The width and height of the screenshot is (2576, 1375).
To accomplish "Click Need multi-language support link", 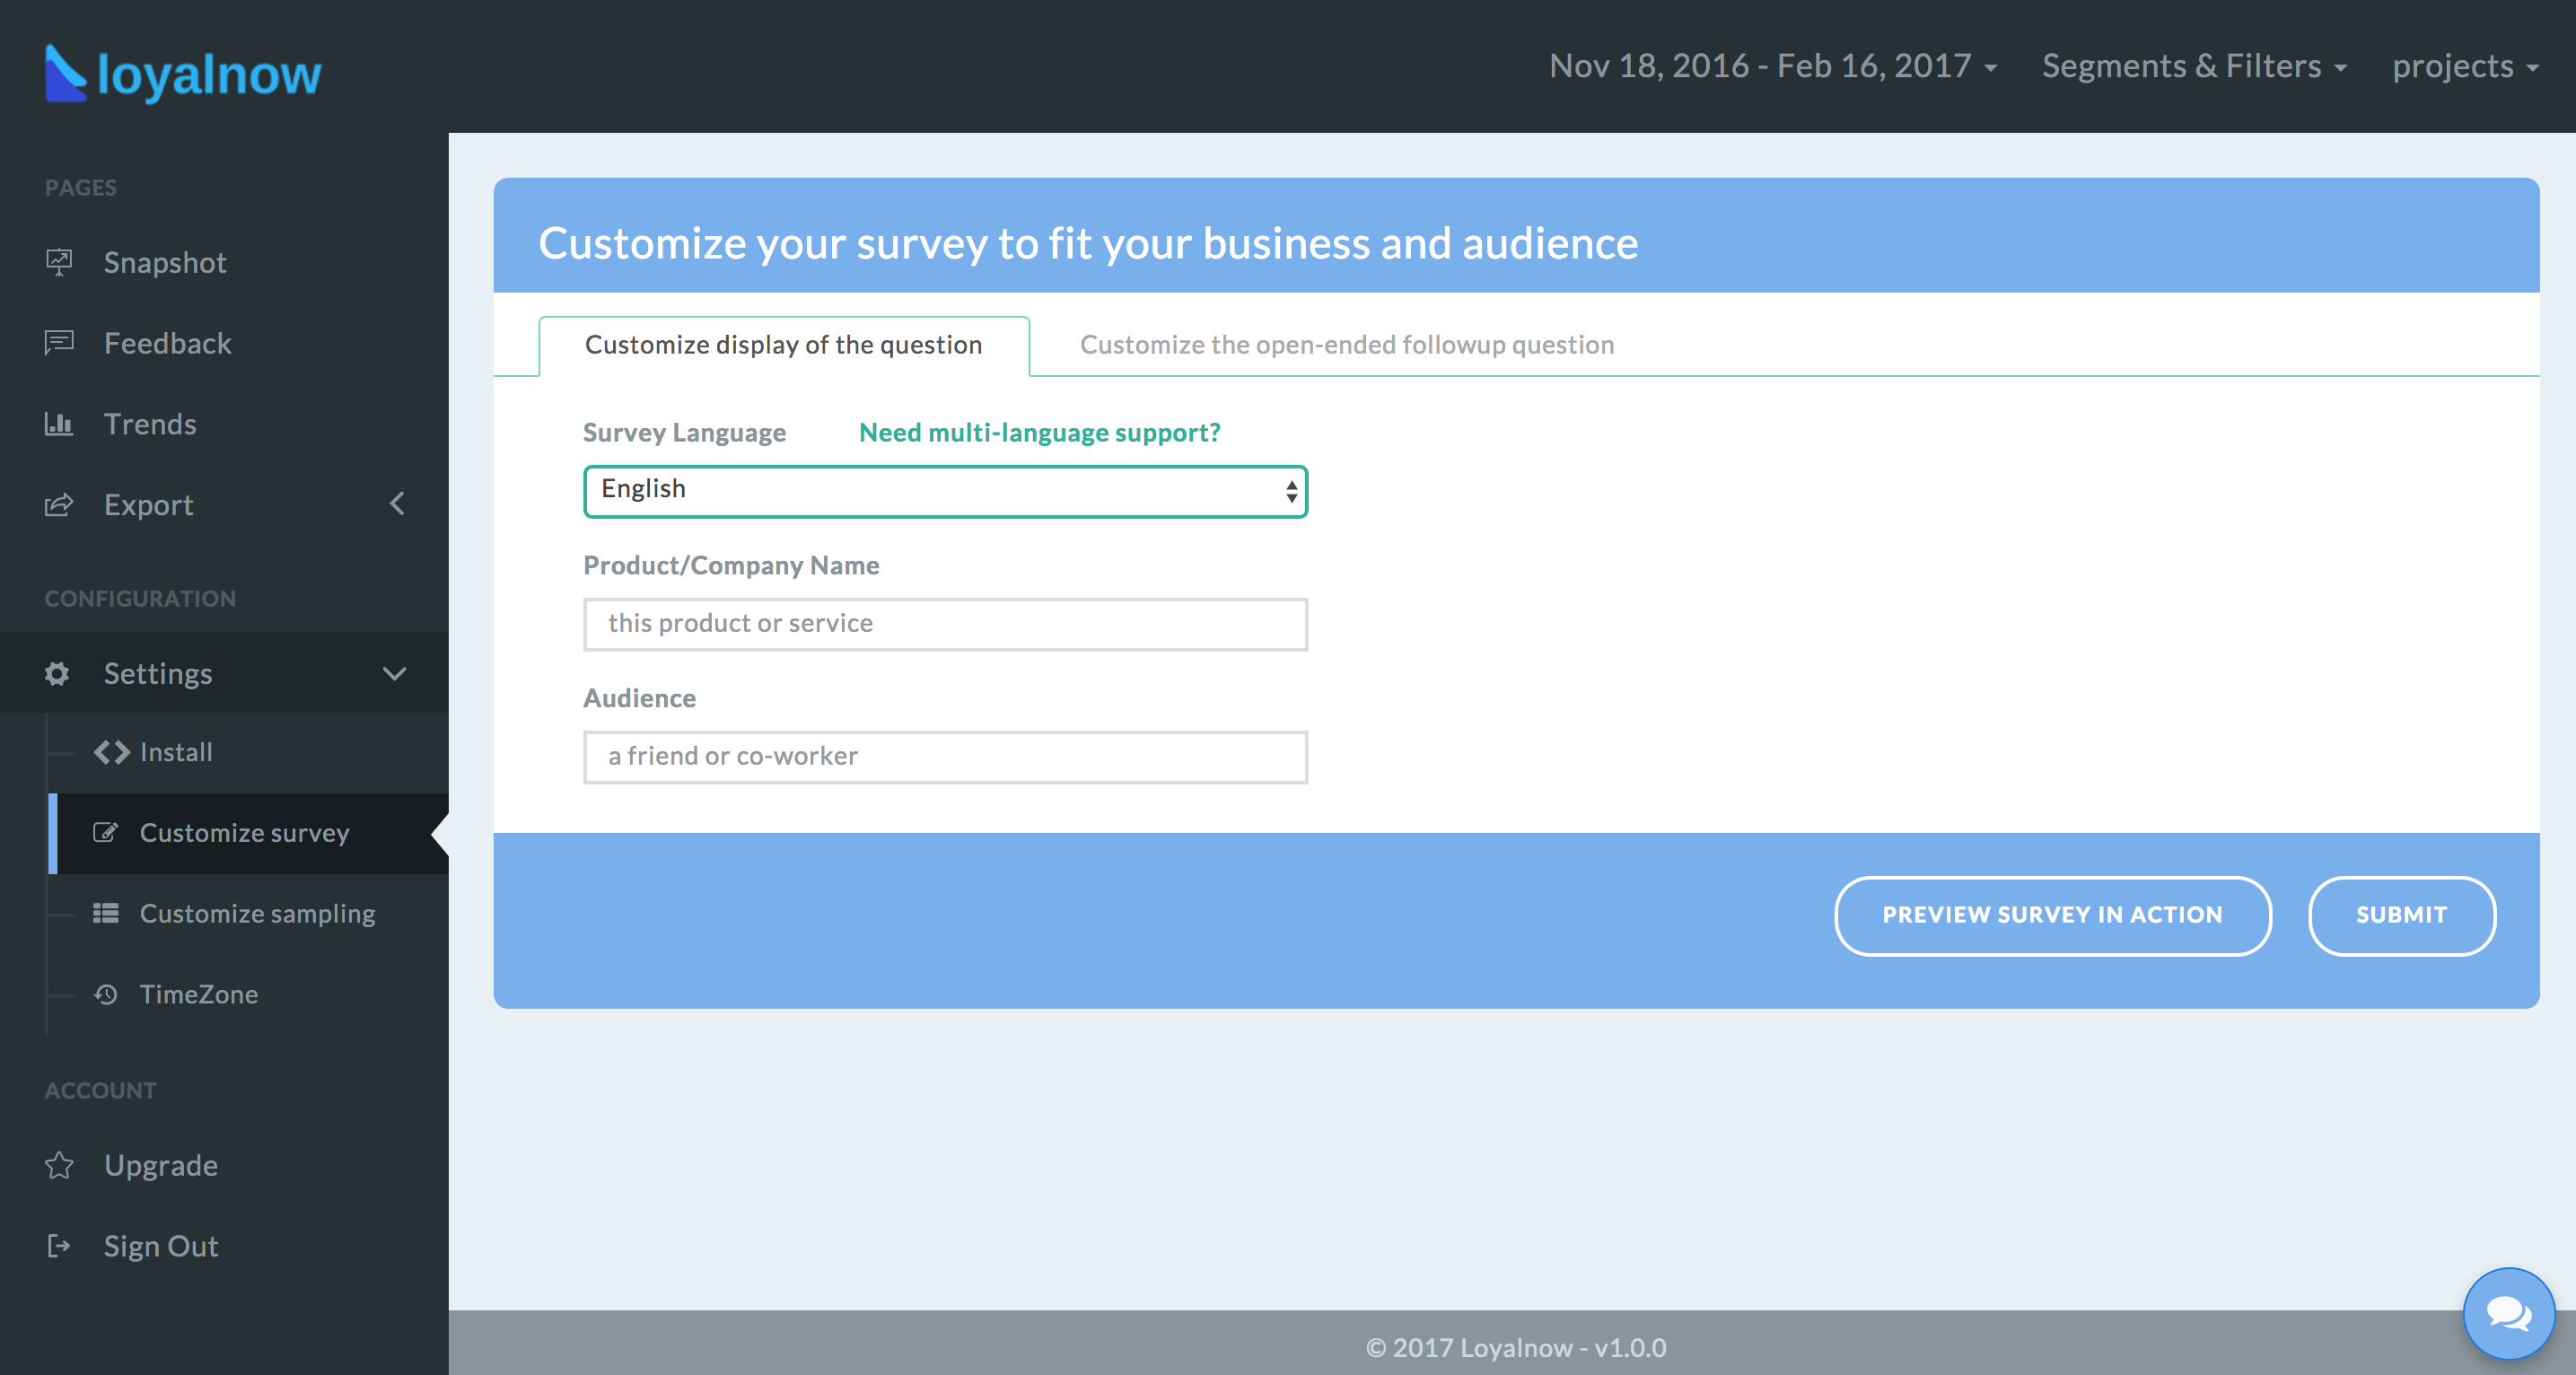I will [x=1039, y=433].
